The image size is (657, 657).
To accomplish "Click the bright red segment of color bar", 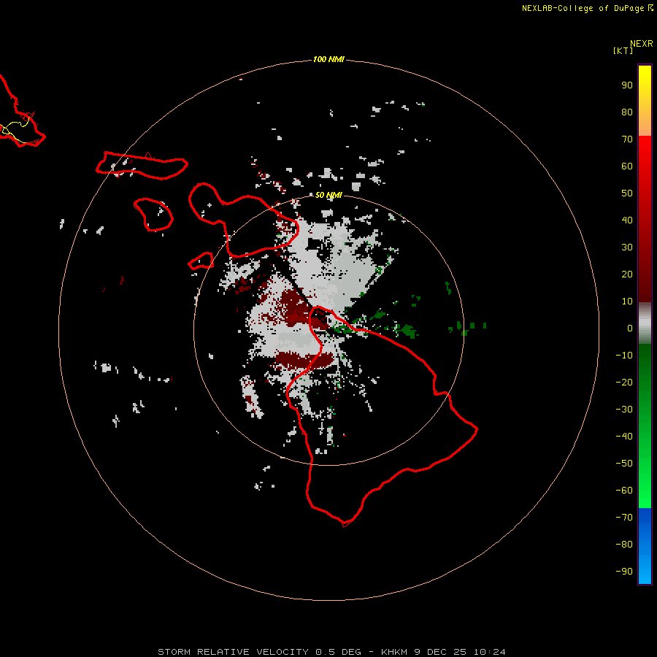I will (x=645, y=219).
